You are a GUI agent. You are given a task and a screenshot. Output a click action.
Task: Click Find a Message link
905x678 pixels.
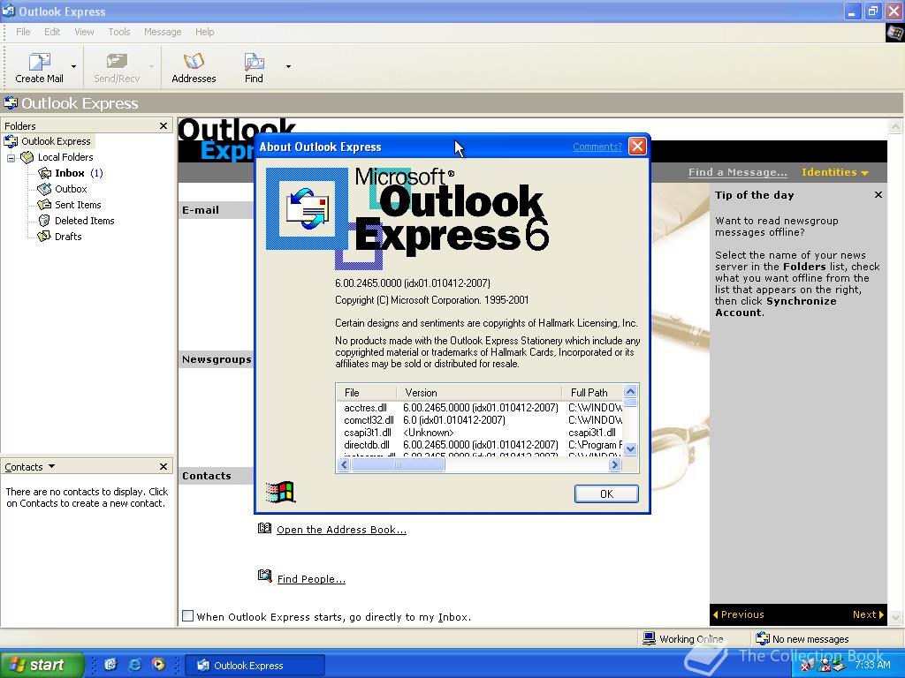[738, 172]
